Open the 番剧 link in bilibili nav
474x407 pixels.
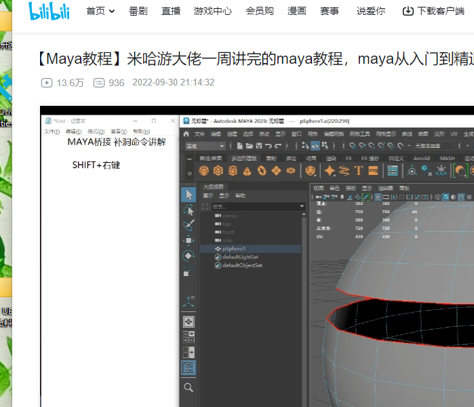(x=138, y=11)
